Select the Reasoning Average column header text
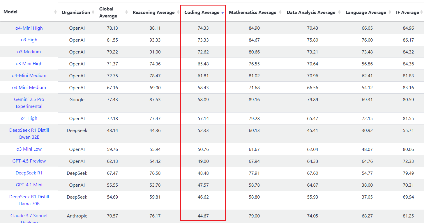The image size is (424, 223). click(154, 13)
